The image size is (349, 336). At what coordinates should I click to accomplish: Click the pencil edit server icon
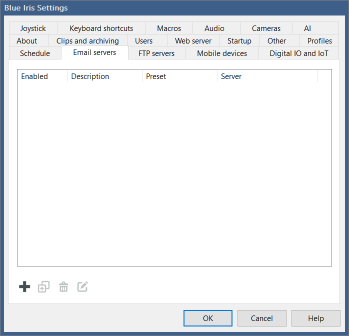coord(82,286)
